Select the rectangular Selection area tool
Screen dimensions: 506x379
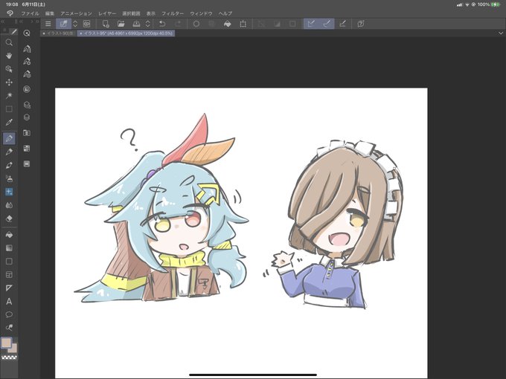coord(9,109)
